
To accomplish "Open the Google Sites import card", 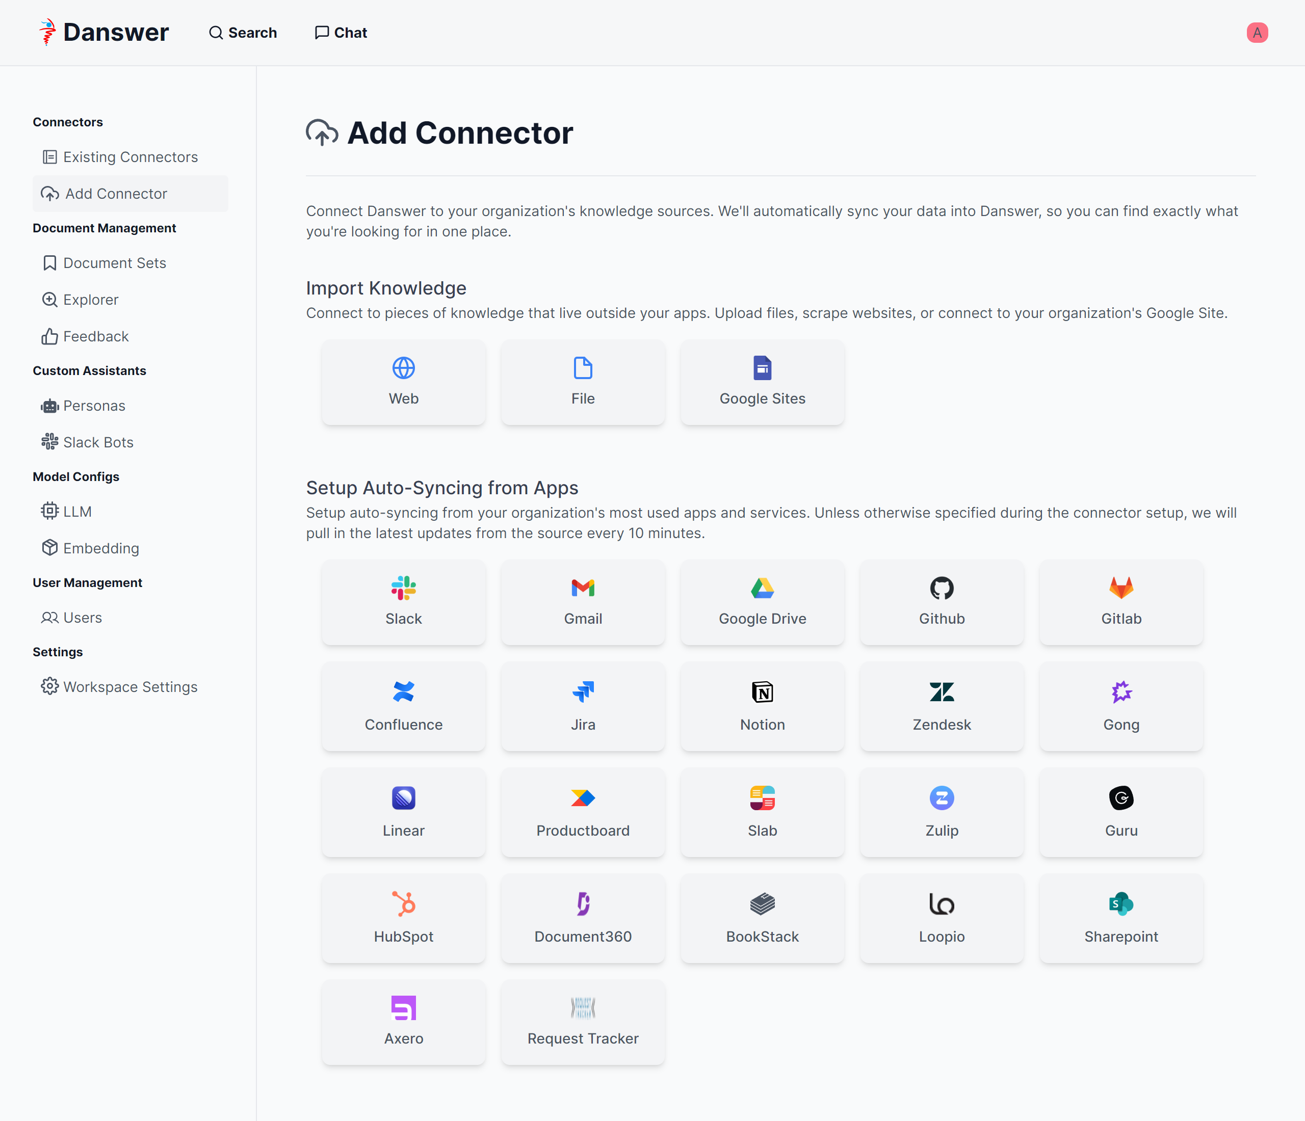I will point(762,382).
